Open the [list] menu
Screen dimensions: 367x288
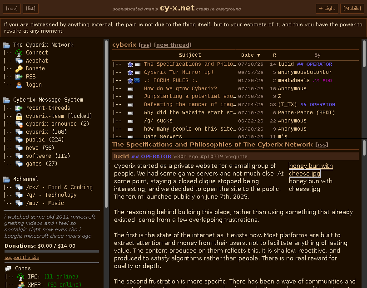[31, 9]
